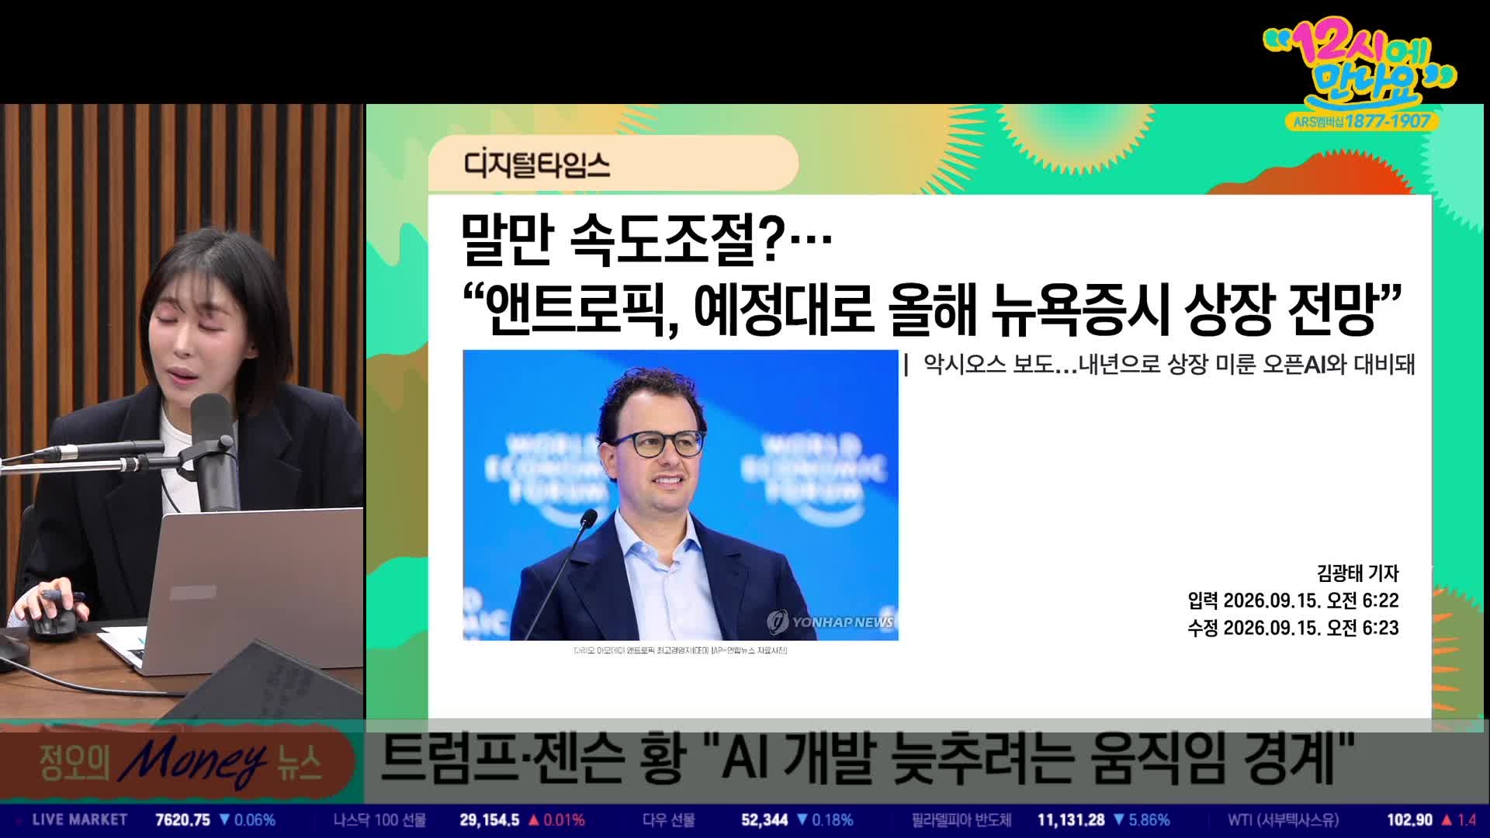This screenshot has width=1490, height=838.
Task: Open the article photo with World Economic Forum backdrop
Action: pos(681,495)
